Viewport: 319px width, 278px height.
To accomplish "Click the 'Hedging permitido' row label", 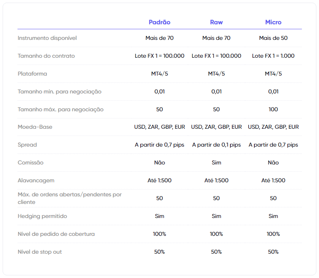I will tap(42, 216).
